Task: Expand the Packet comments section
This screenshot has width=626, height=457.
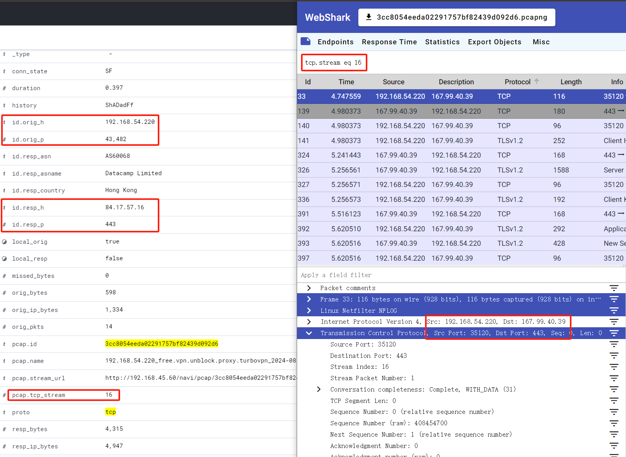Action: coord(309,288)
